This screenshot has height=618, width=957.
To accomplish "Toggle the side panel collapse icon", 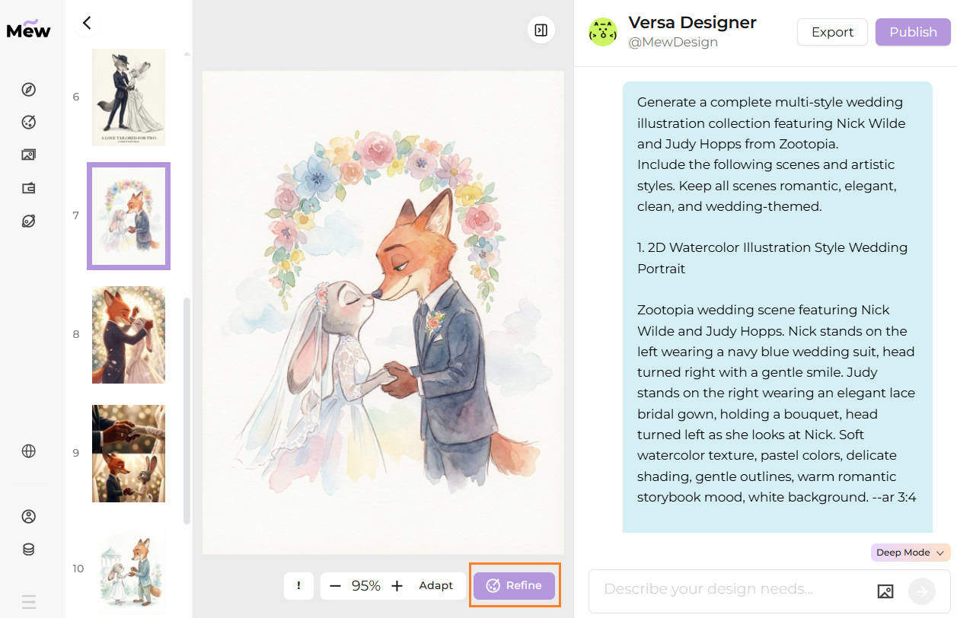I will tap(541, 30).
